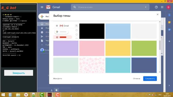Click the theme list scroll down arrow

[160, 72]
